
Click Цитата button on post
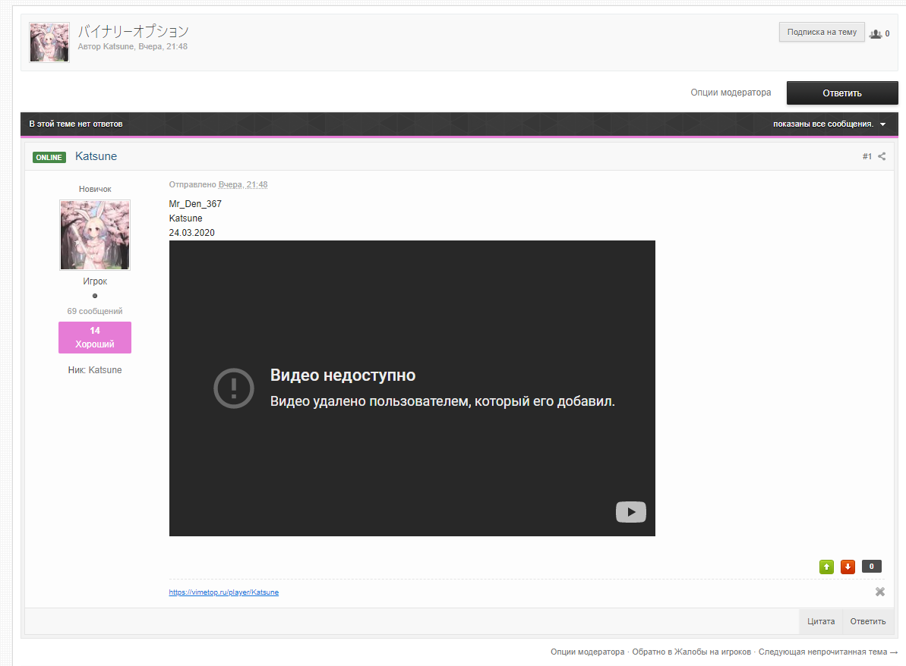pyautogui.click(x=820, y=621)
